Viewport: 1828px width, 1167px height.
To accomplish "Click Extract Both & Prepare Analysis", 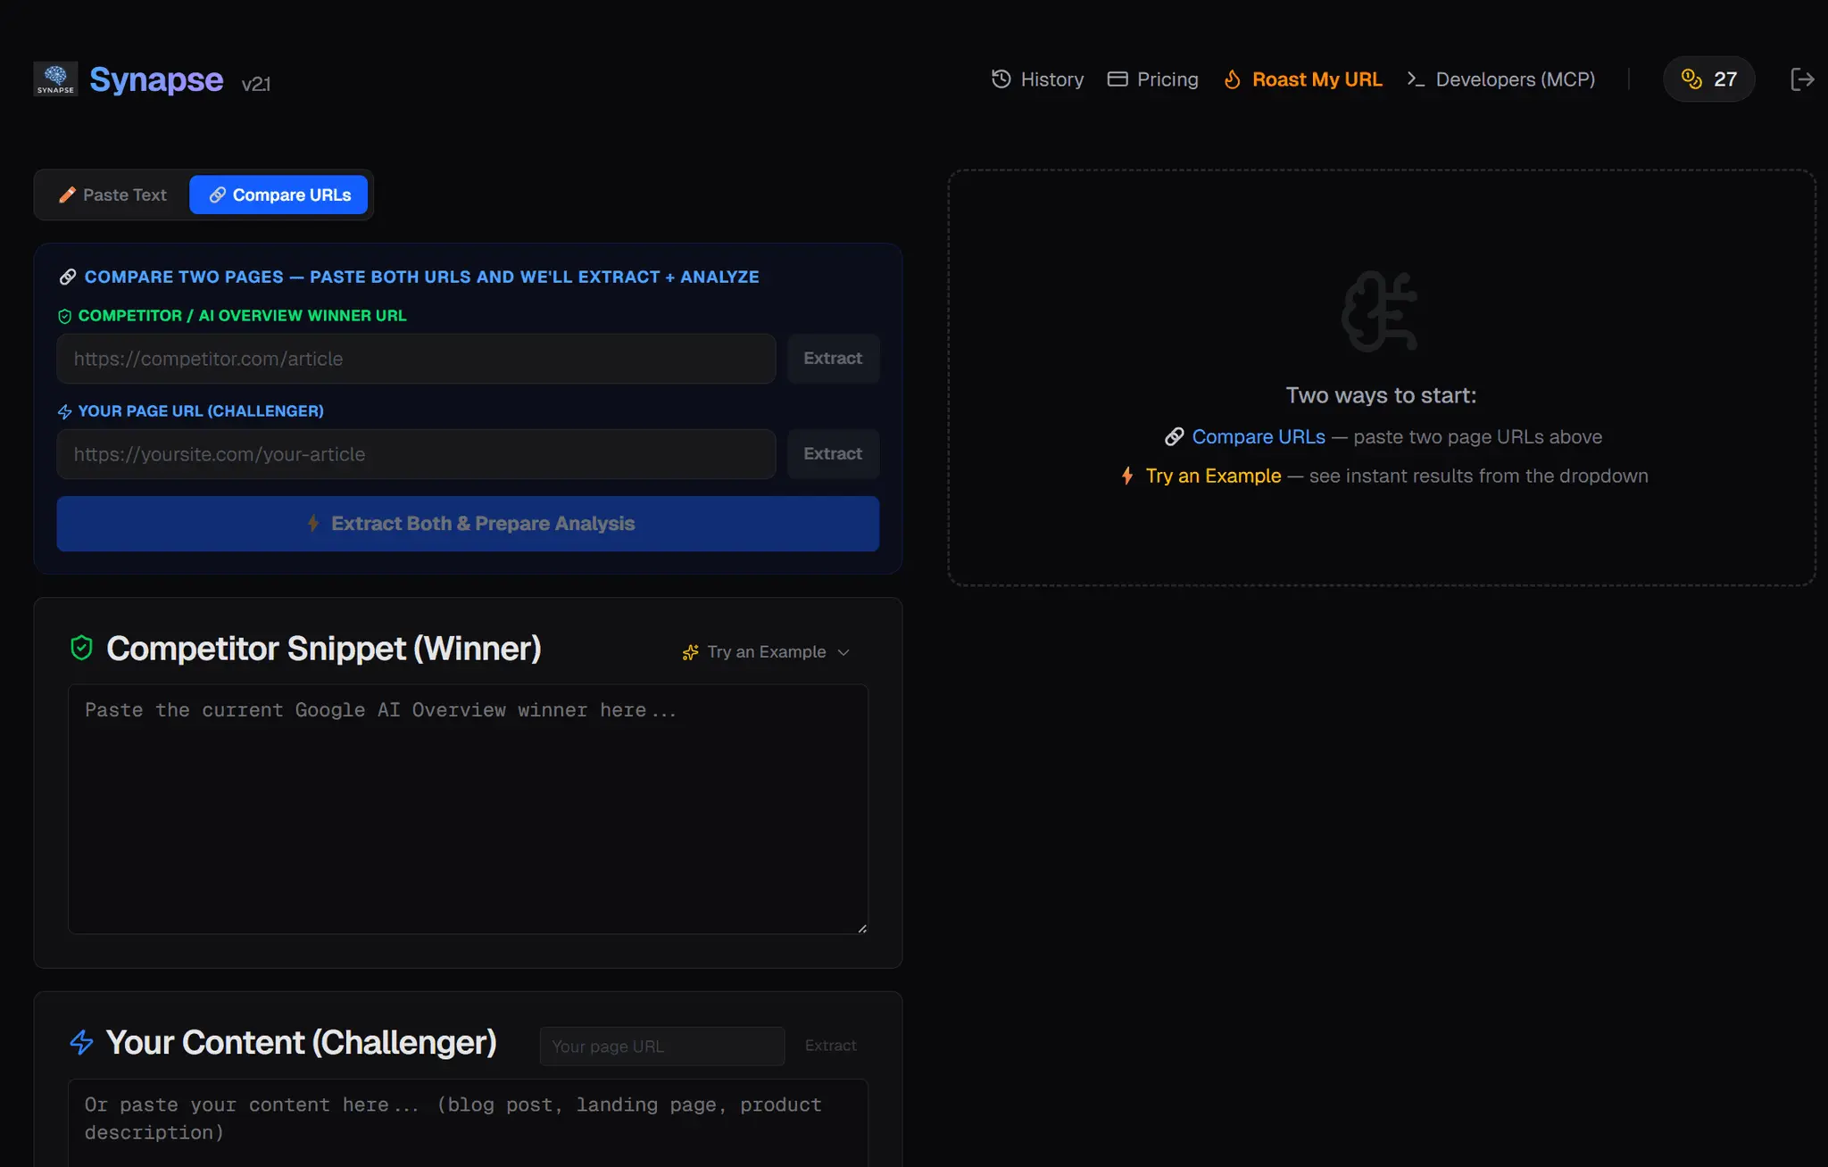I will coord(468,524).
